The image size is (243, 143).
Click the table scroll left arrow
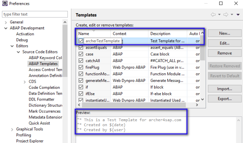coord(79,105)
